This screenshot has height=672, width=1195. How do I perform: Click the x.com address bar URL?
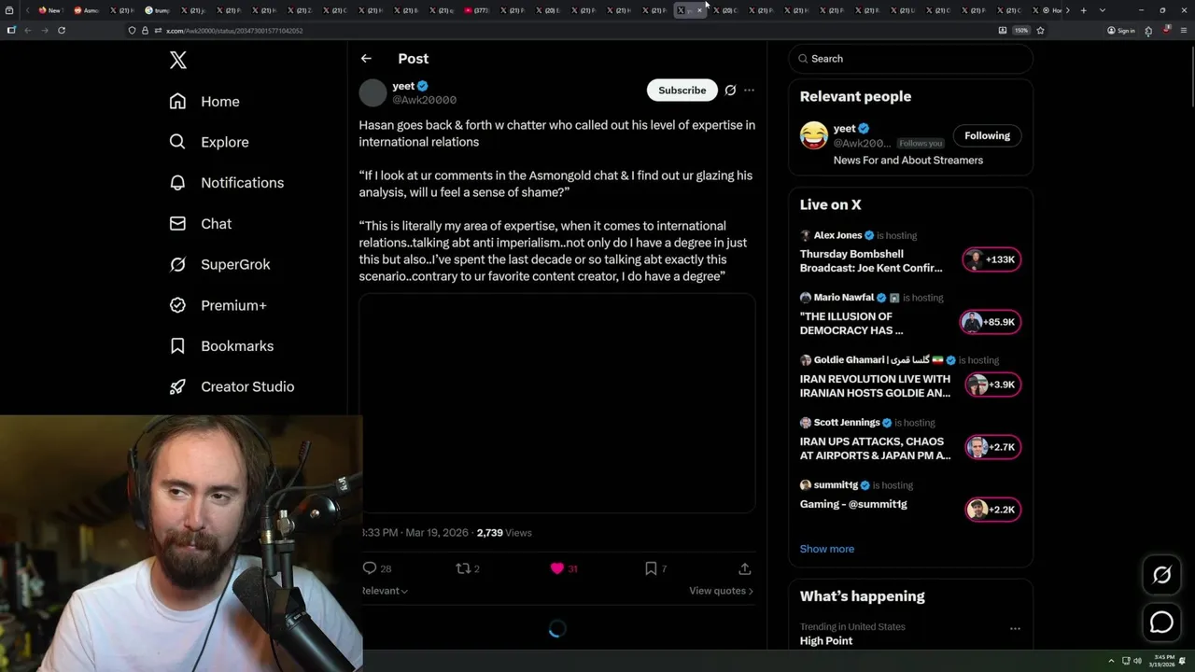pos(234,31)
